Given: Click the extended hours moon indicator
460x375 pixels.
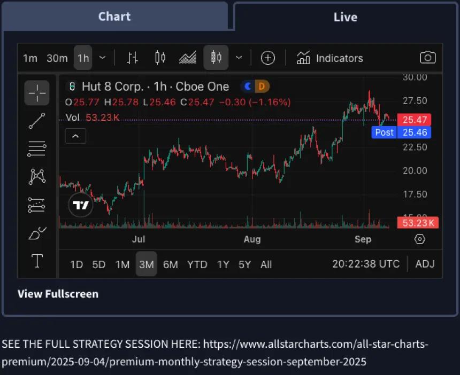Looking at the screenshot, I should [248, 87].
